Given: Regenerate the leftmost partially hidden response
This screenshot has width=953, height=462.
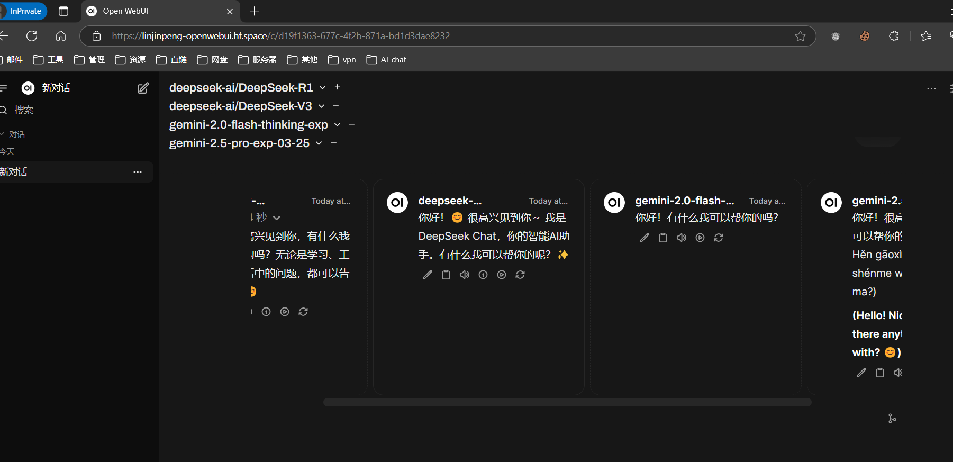Looking at the screenshot, I should pos(303,312).
